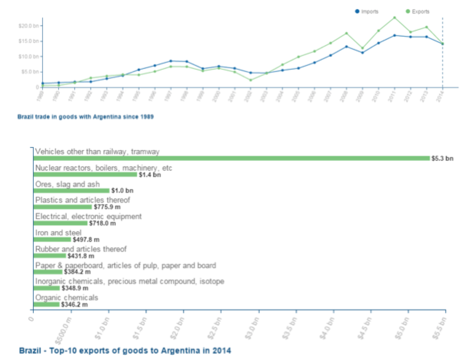Click the $346.2 m value label
472x363 pixels.
[74, 305]
